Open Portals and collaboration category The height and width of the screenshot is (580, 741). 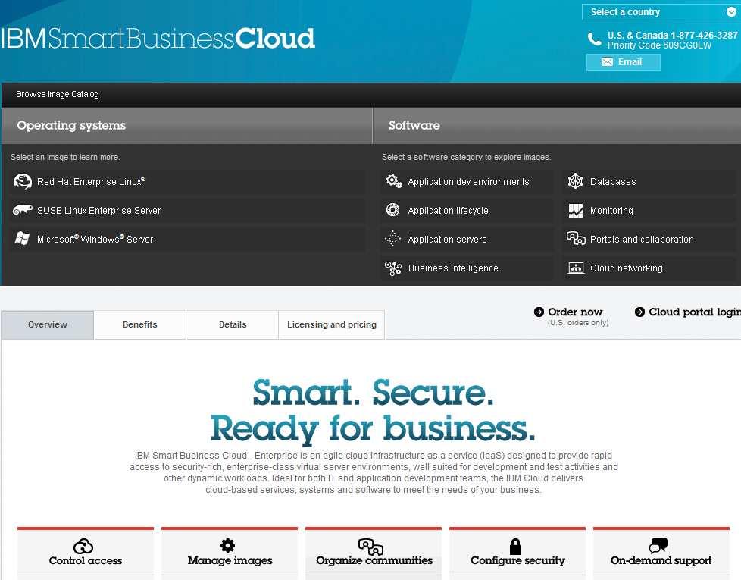click(649, 239)
